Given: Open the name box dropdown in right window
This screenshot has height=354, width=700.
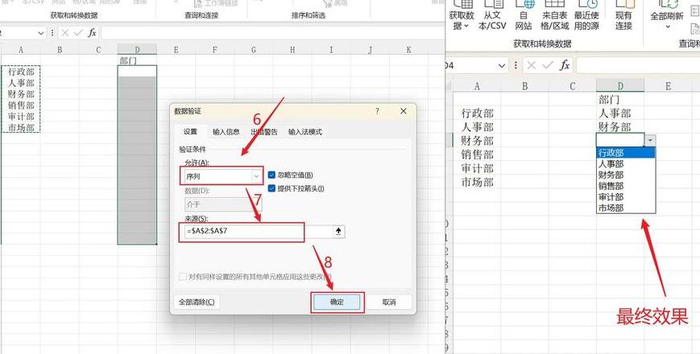Looking at the screenshot, I should coord(501,66).
